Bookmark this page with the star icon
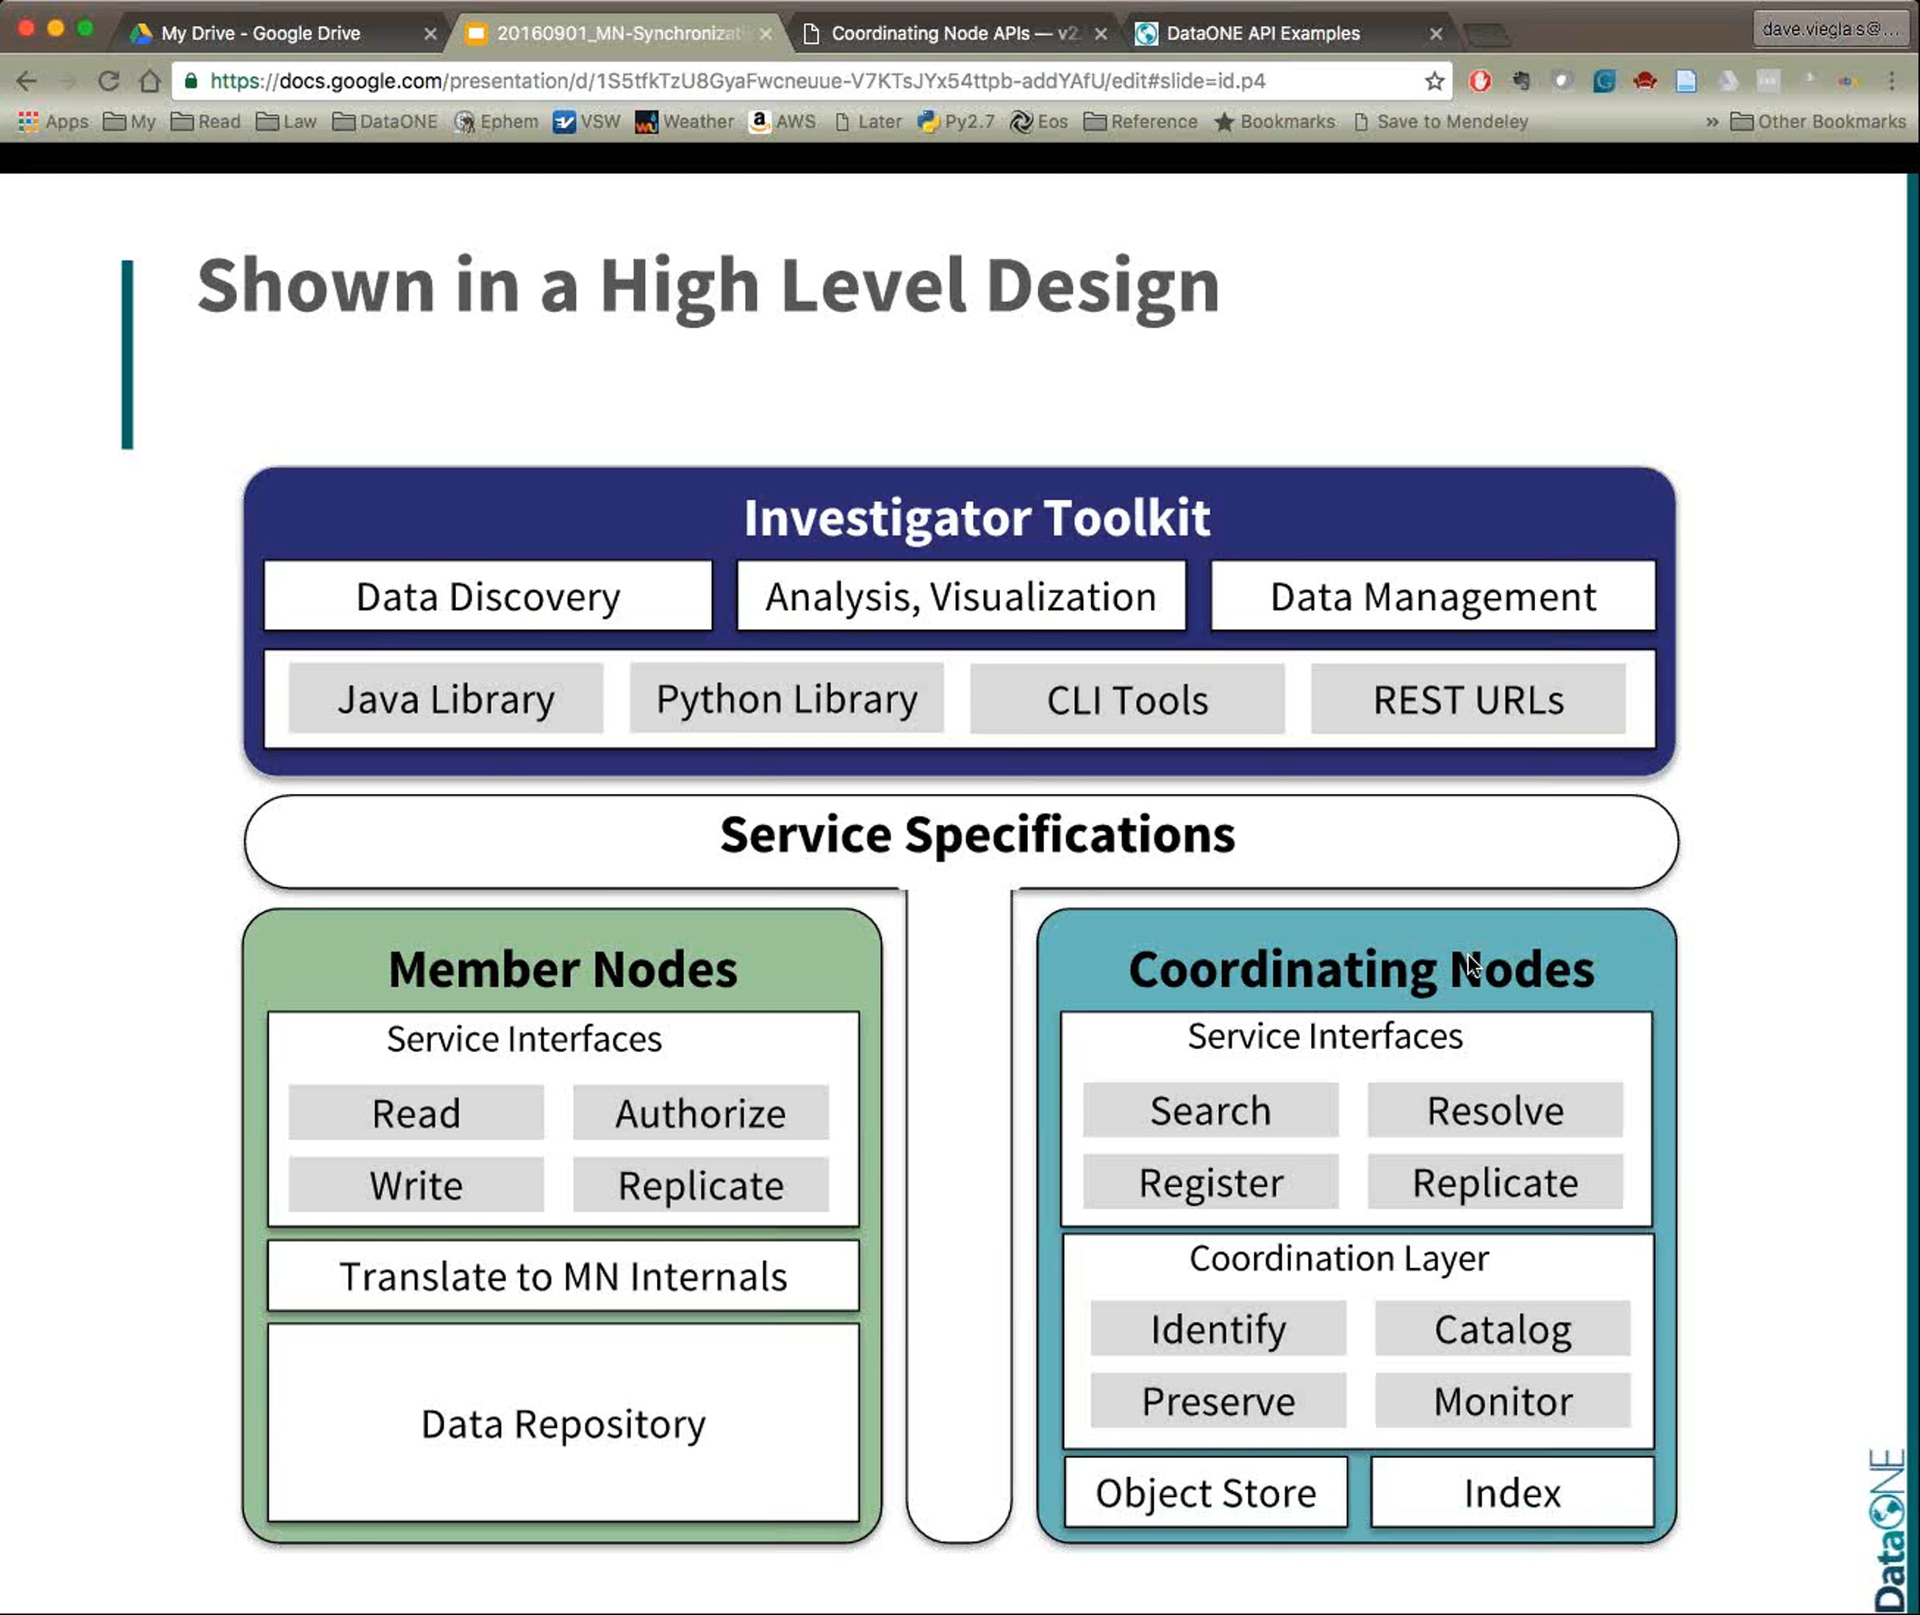The image size is (1920, 1615). point(1434,81)
